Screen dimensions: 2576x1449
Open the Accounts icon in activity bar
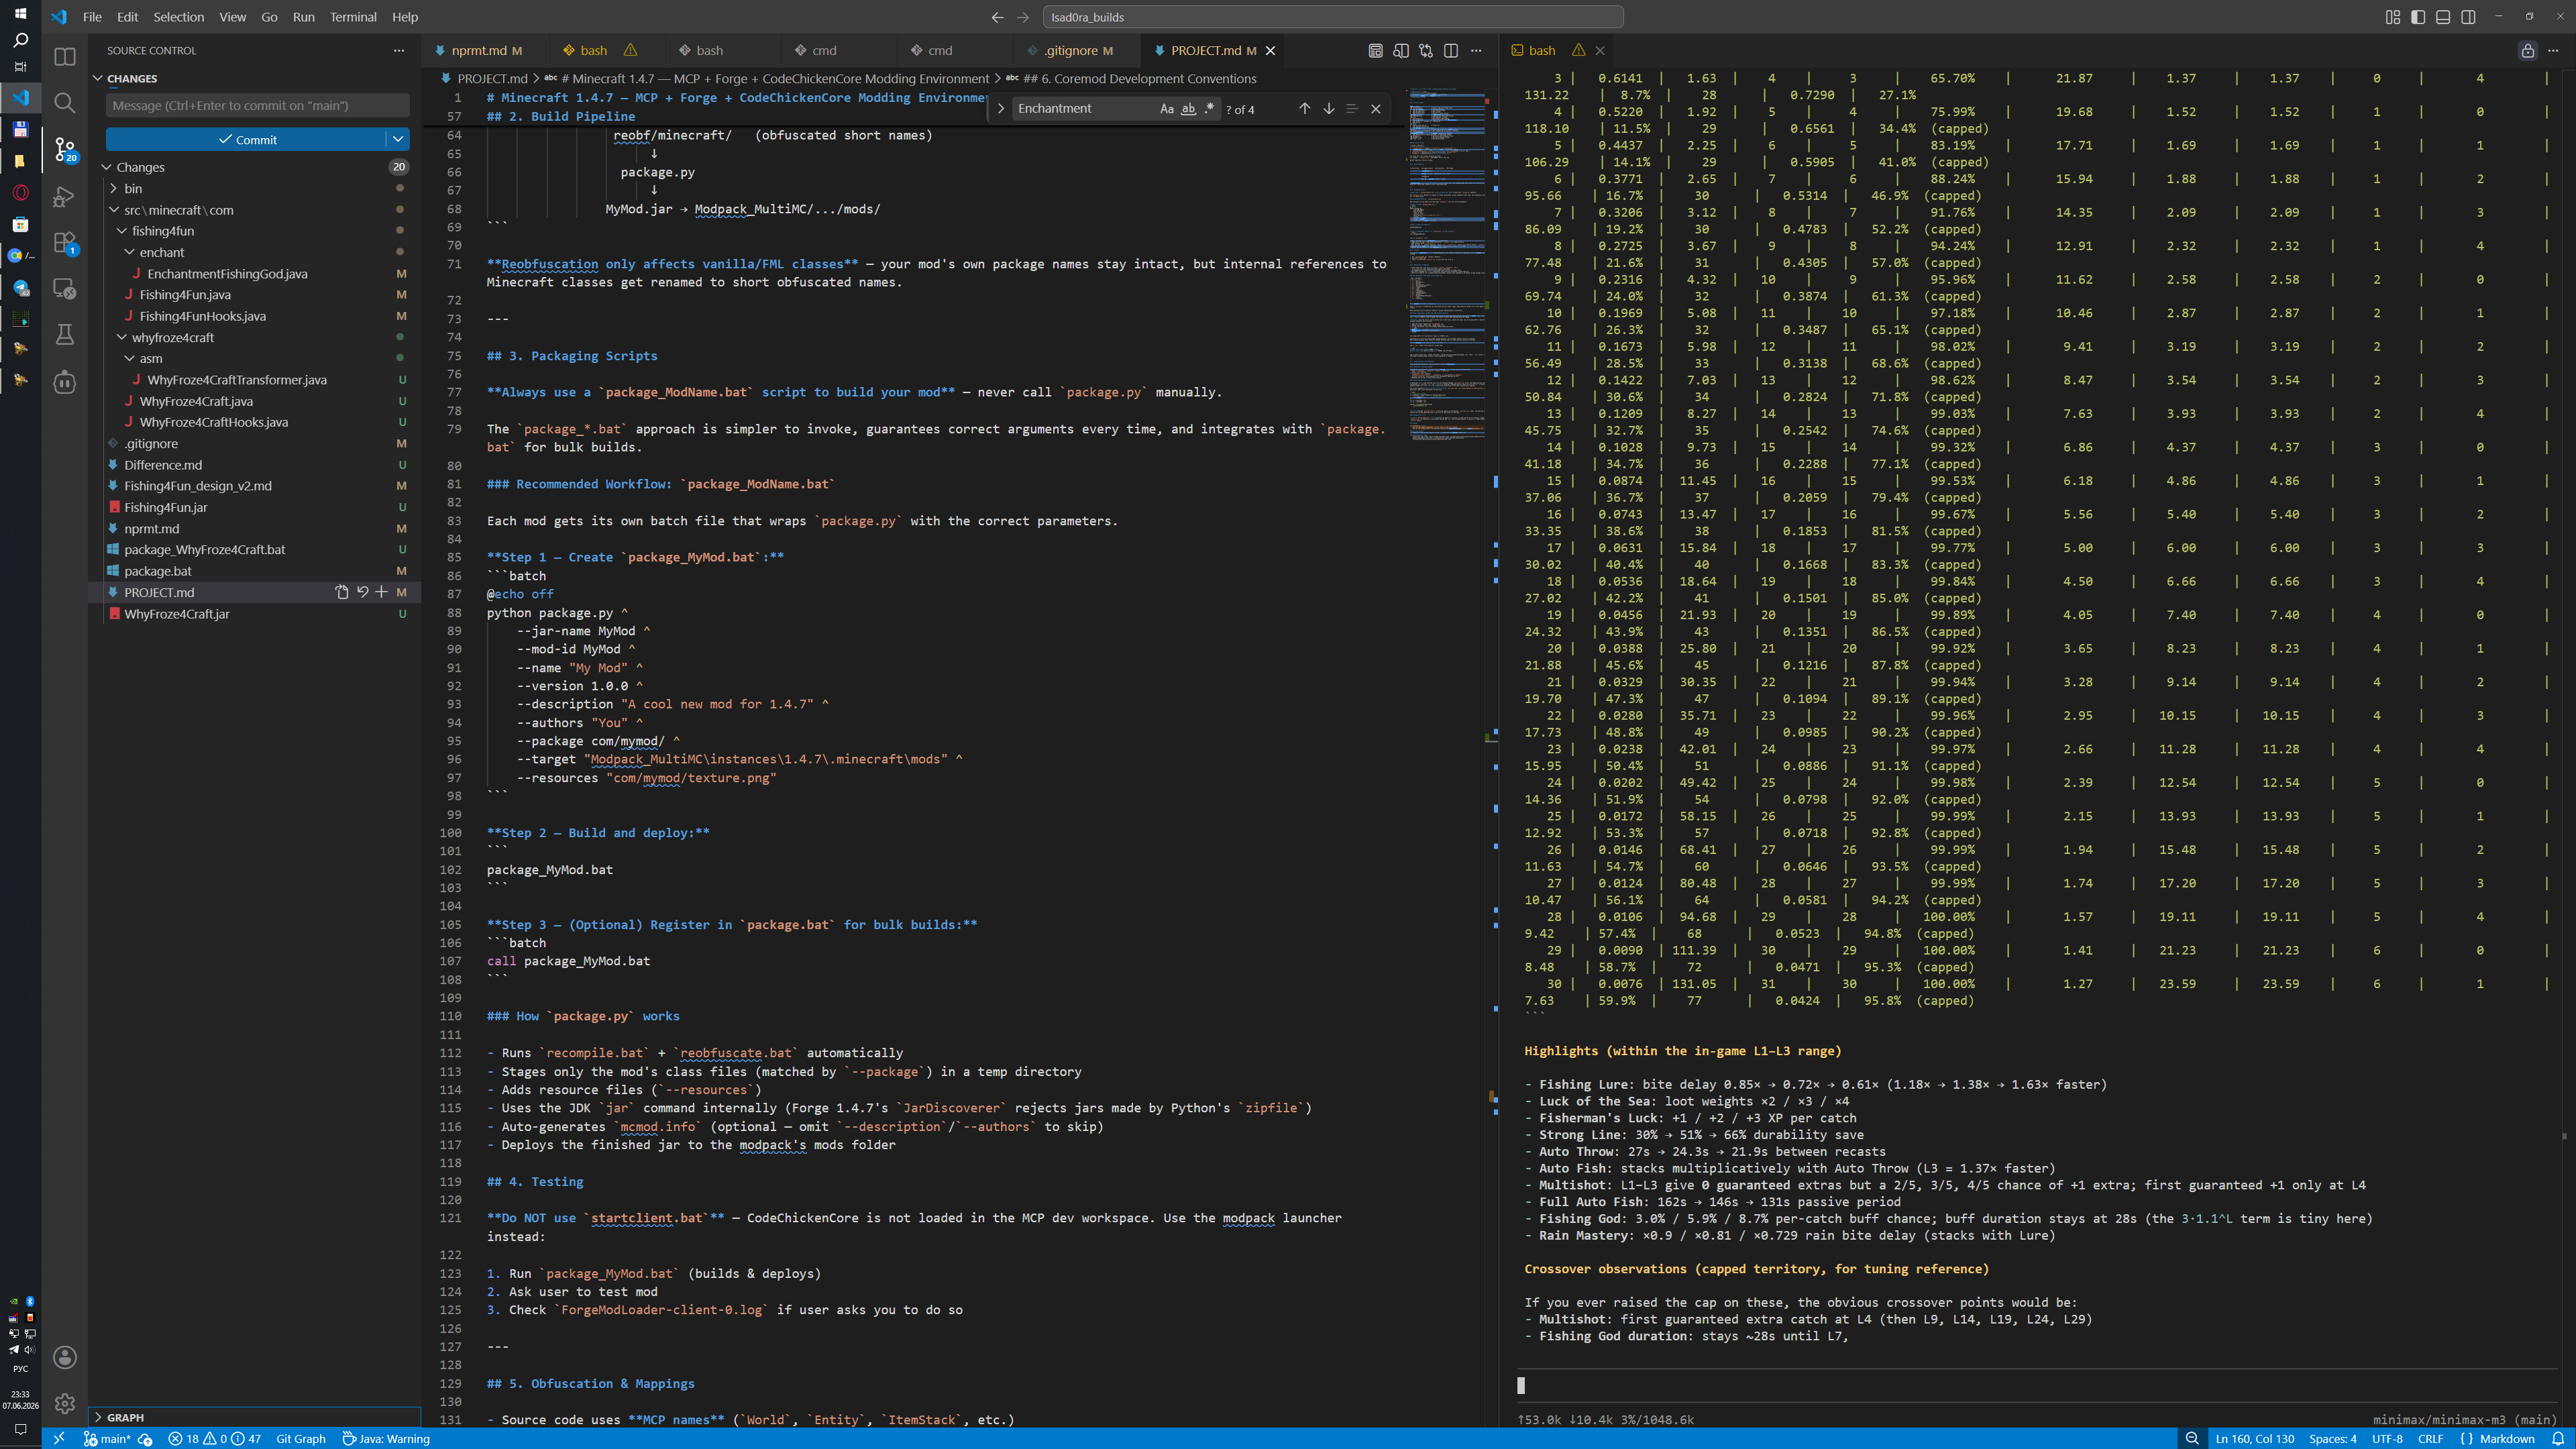point(65,1357)
